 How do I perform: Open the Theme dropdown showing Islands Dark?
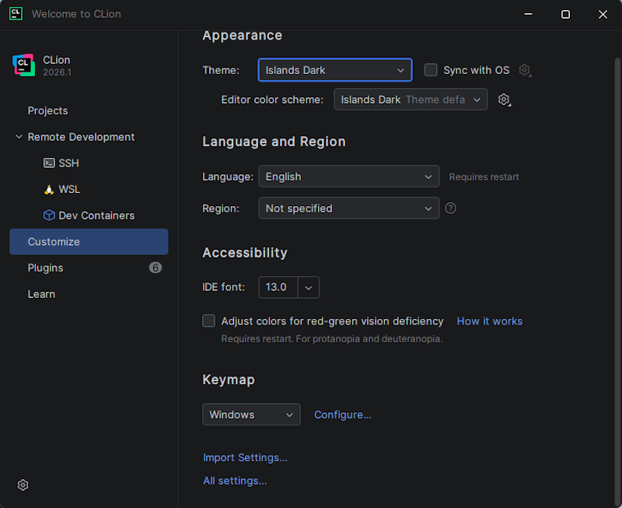click(x=335, y=70)
